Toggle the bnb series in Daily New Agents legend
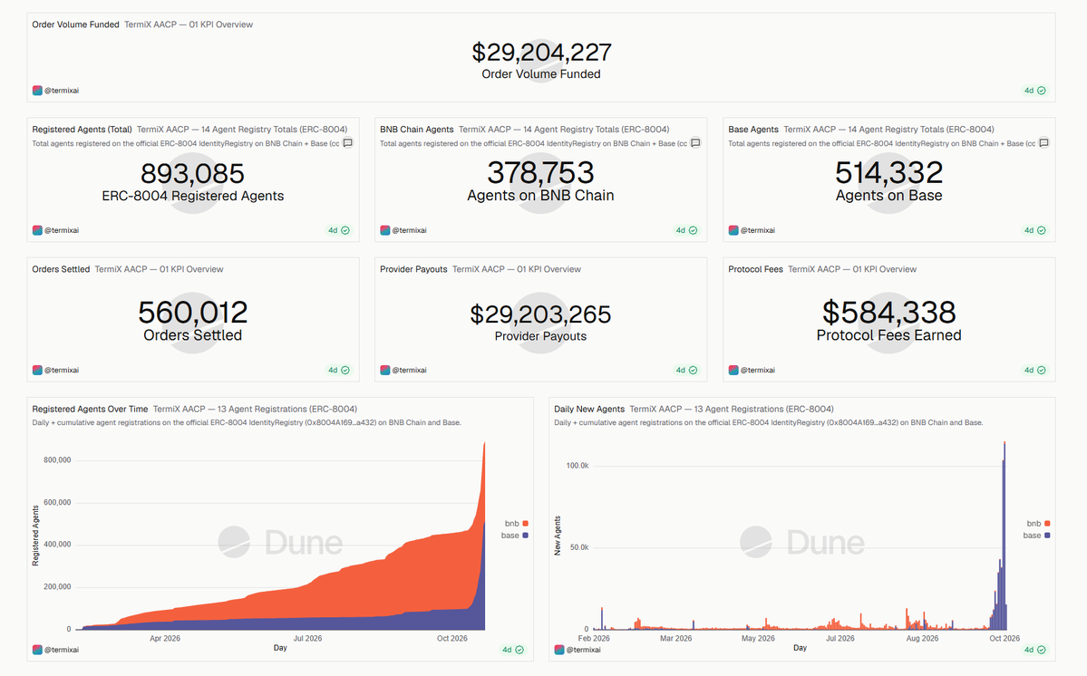 pyautogui.click(x=1038, y=524)
